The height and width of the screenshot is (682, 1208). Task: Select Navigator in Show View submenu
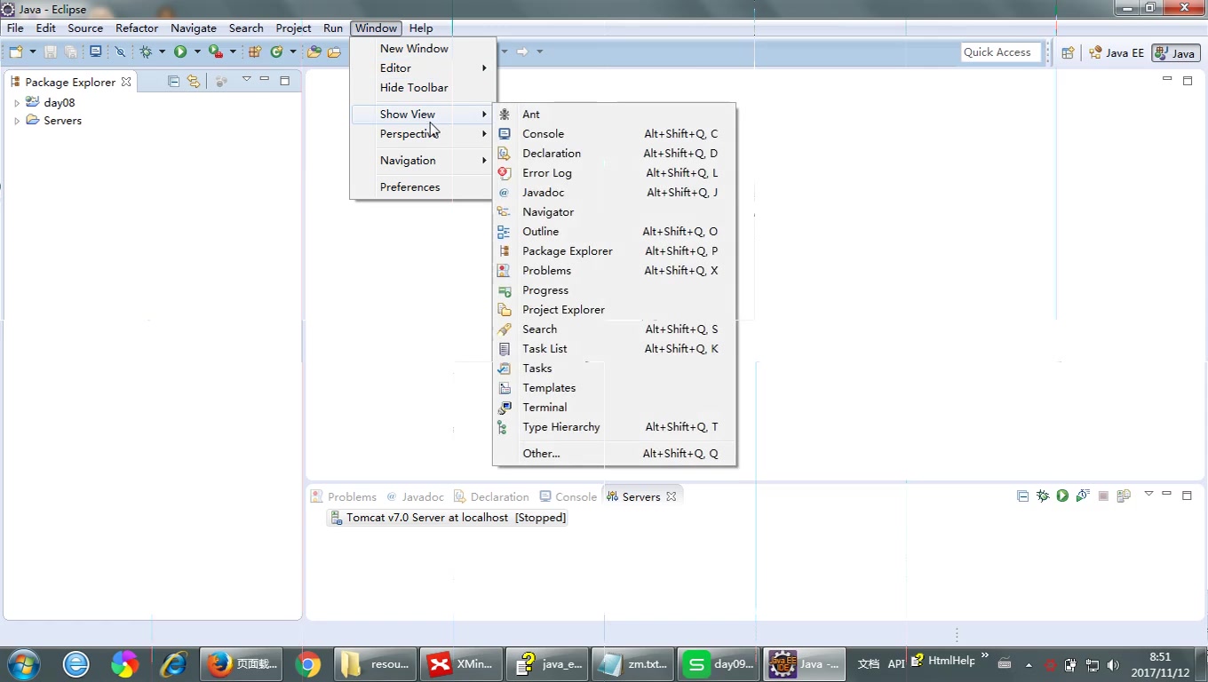coord(614,212)
